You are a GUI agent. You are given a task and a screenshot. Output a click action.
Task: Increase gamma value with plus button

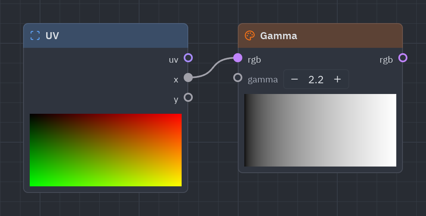coord(337,79)
